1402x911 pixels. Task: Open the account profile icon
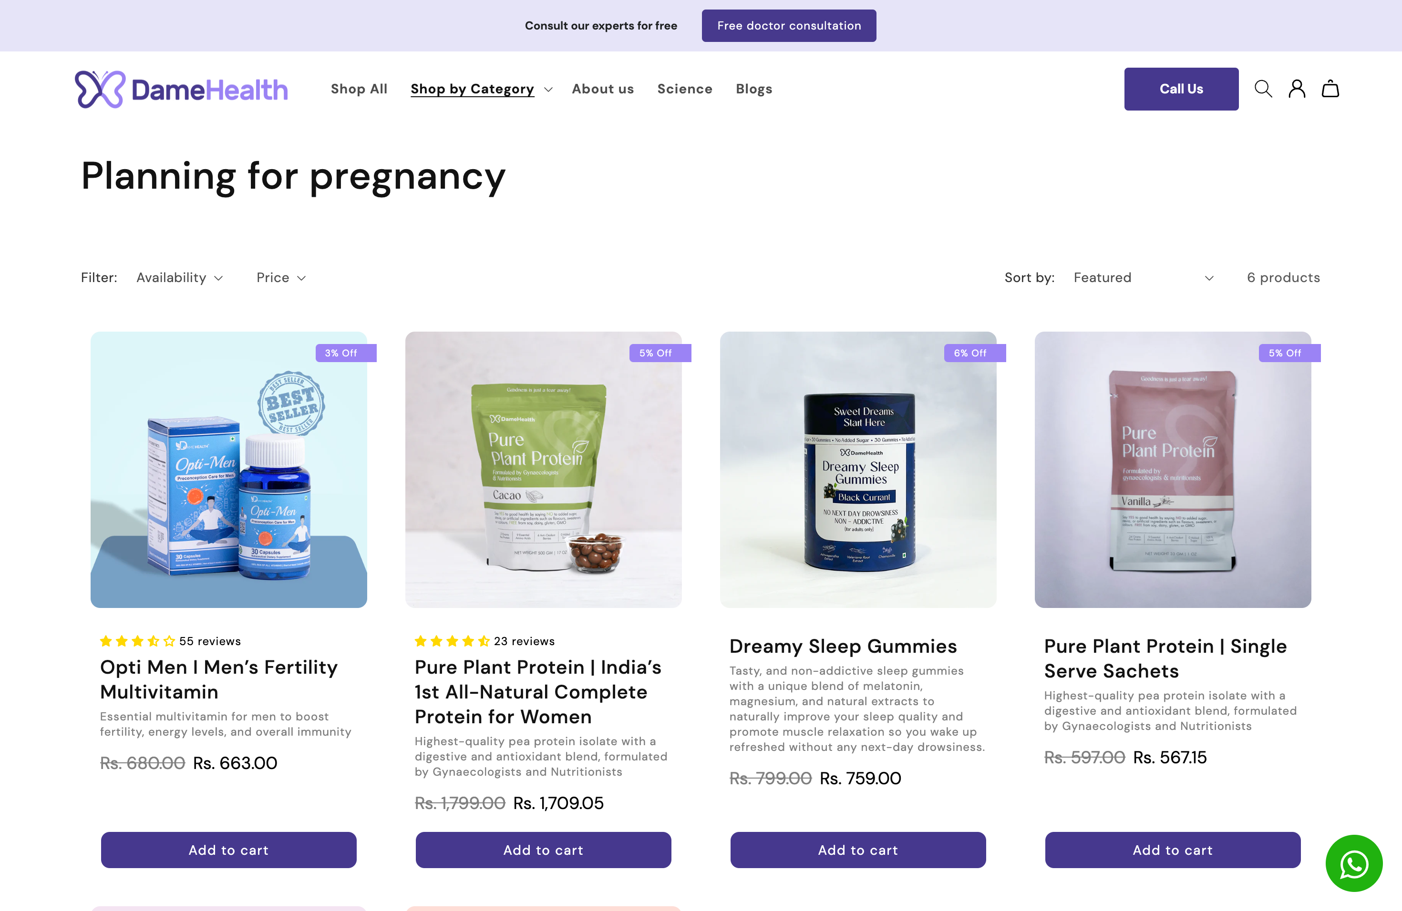tap(1297, 89)
